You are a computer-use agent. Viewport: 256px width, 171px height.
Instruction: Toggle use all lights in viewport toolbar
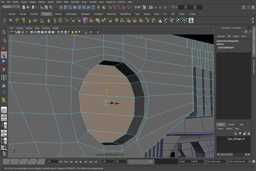(x=73, y=32)
